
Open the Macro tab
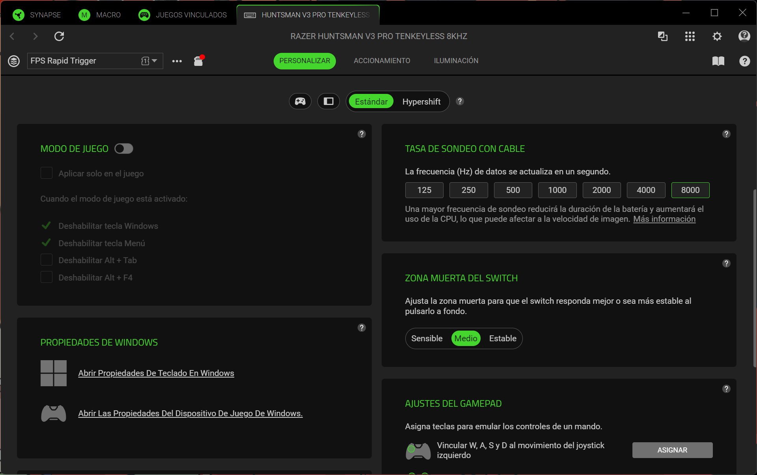(100, 15)
